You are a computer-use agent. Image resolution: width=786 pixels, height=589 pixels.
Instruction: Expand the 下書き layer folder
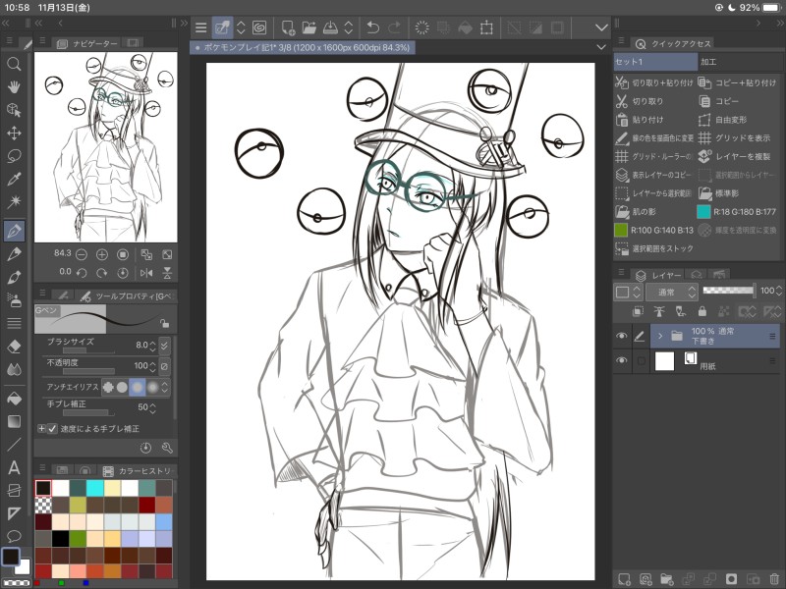click(660, 336)
